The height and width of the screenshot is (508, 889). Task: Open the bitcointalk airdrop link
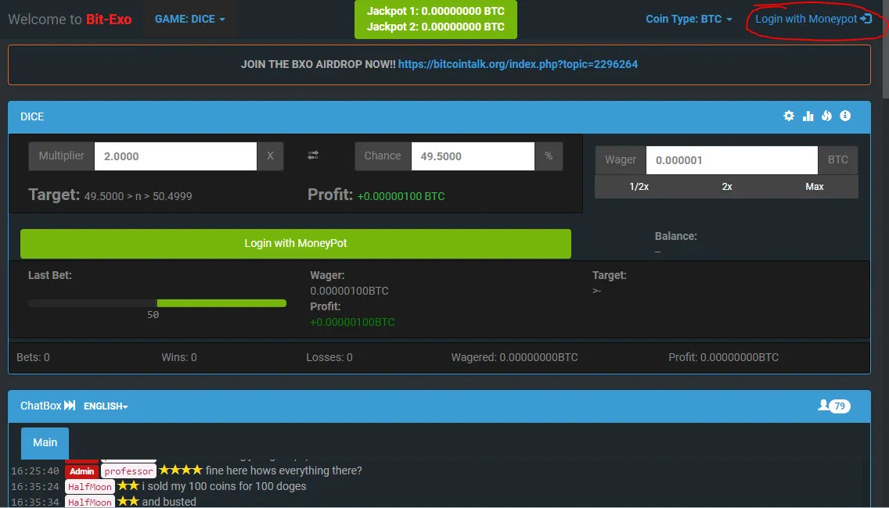click(517, 64)
